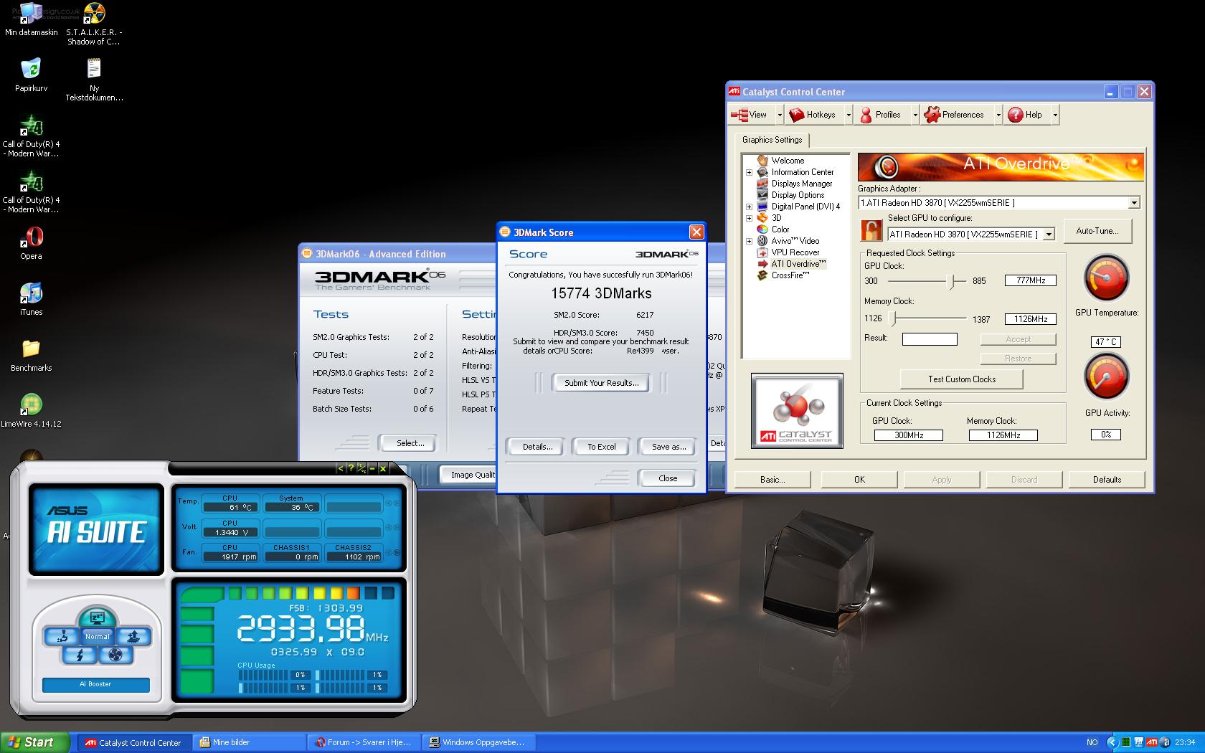This screenshot has width=1205, height=753.
Task: Open the iTunes desktop icon
Action: tap(31, 300)
